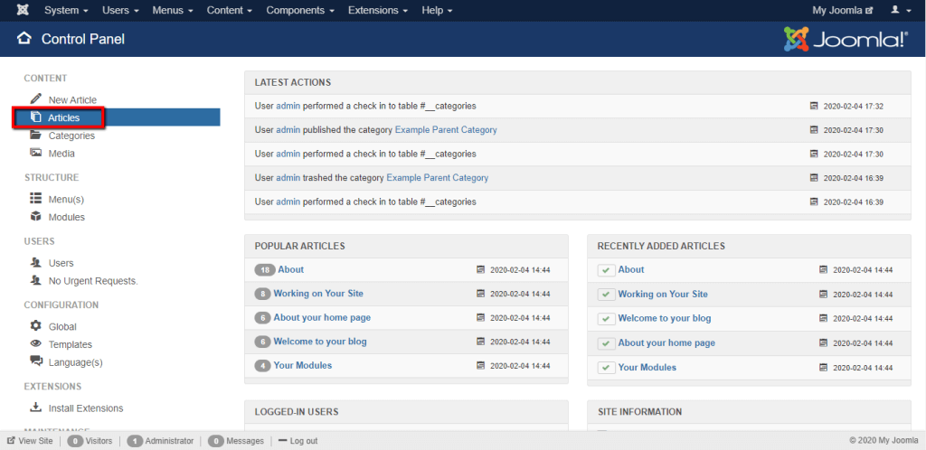Click the calendar icon beside 2020-02-04 17:32
This screenshot has height=450, width=926.
(815, 106)
